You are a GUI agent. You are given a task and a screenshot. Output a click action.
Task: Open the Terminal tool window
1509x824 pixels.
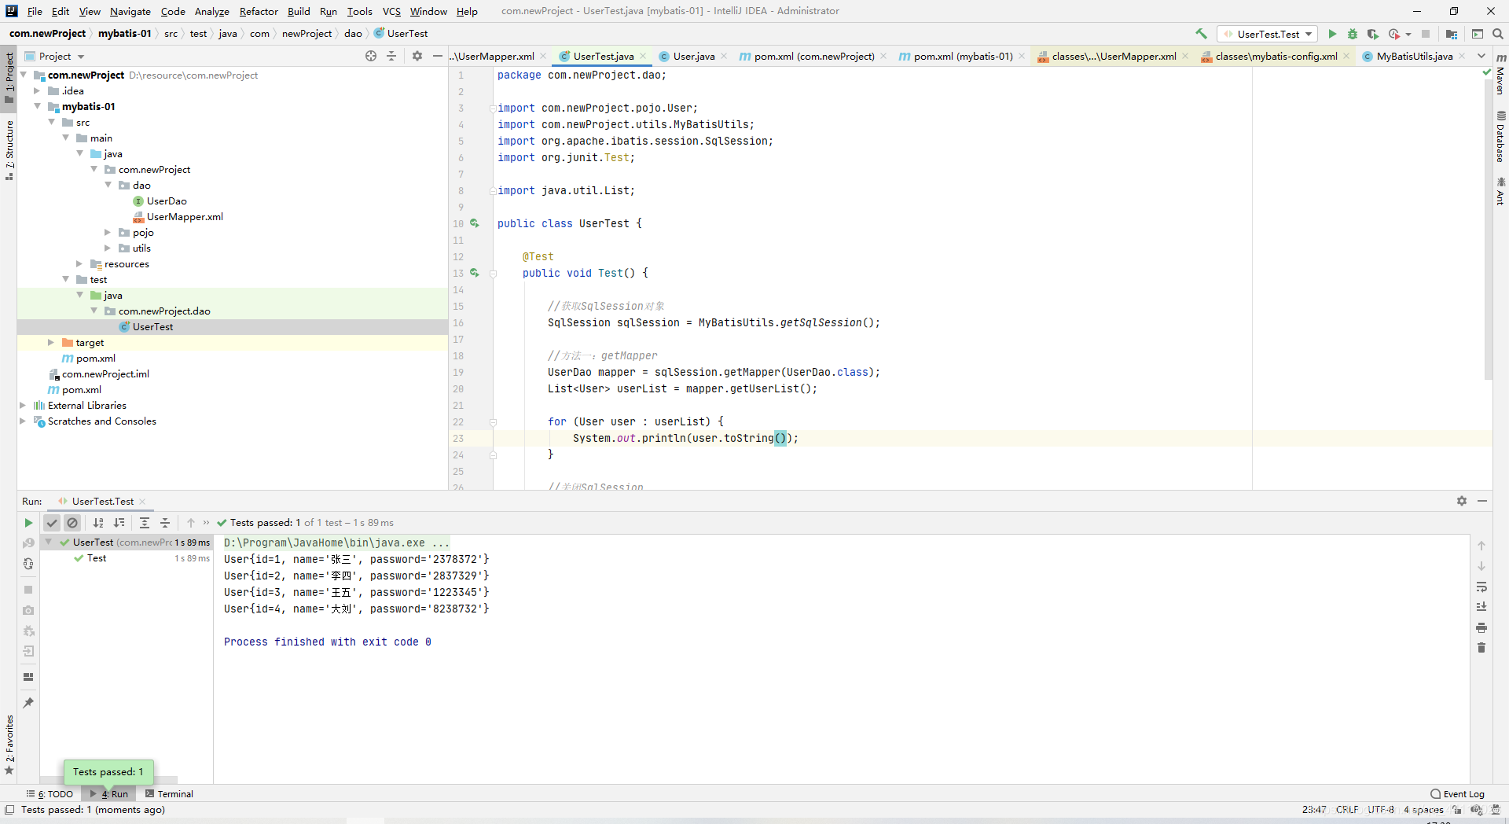(169, 794)
